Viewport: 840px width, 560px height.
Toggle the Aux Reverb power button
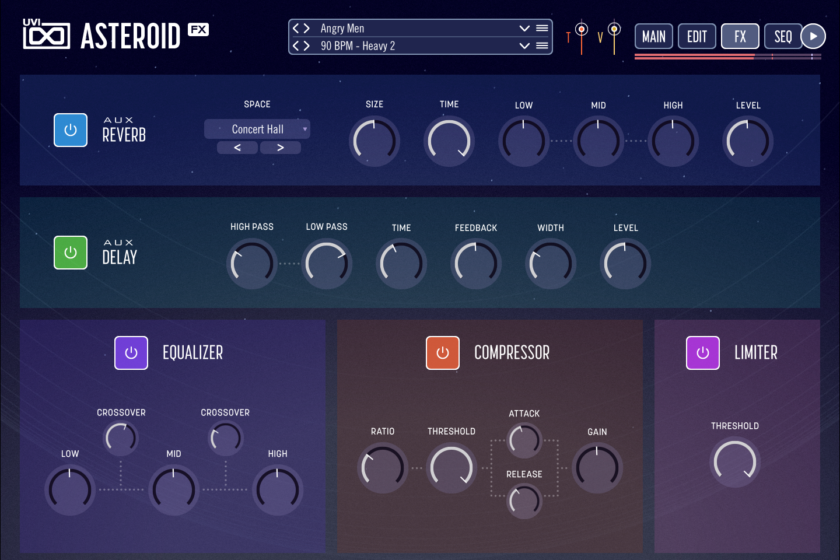pyautogui.click(x=71, y=130)
